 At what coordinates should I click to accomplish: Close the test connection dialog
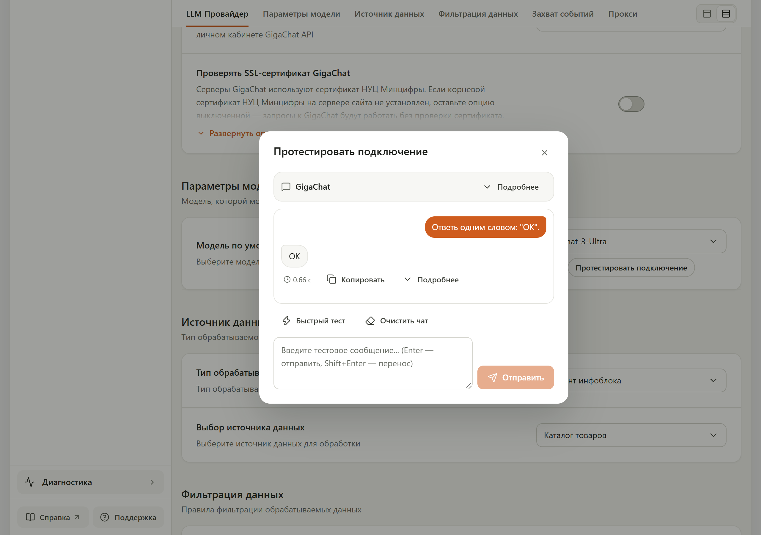tap(544, 153)
